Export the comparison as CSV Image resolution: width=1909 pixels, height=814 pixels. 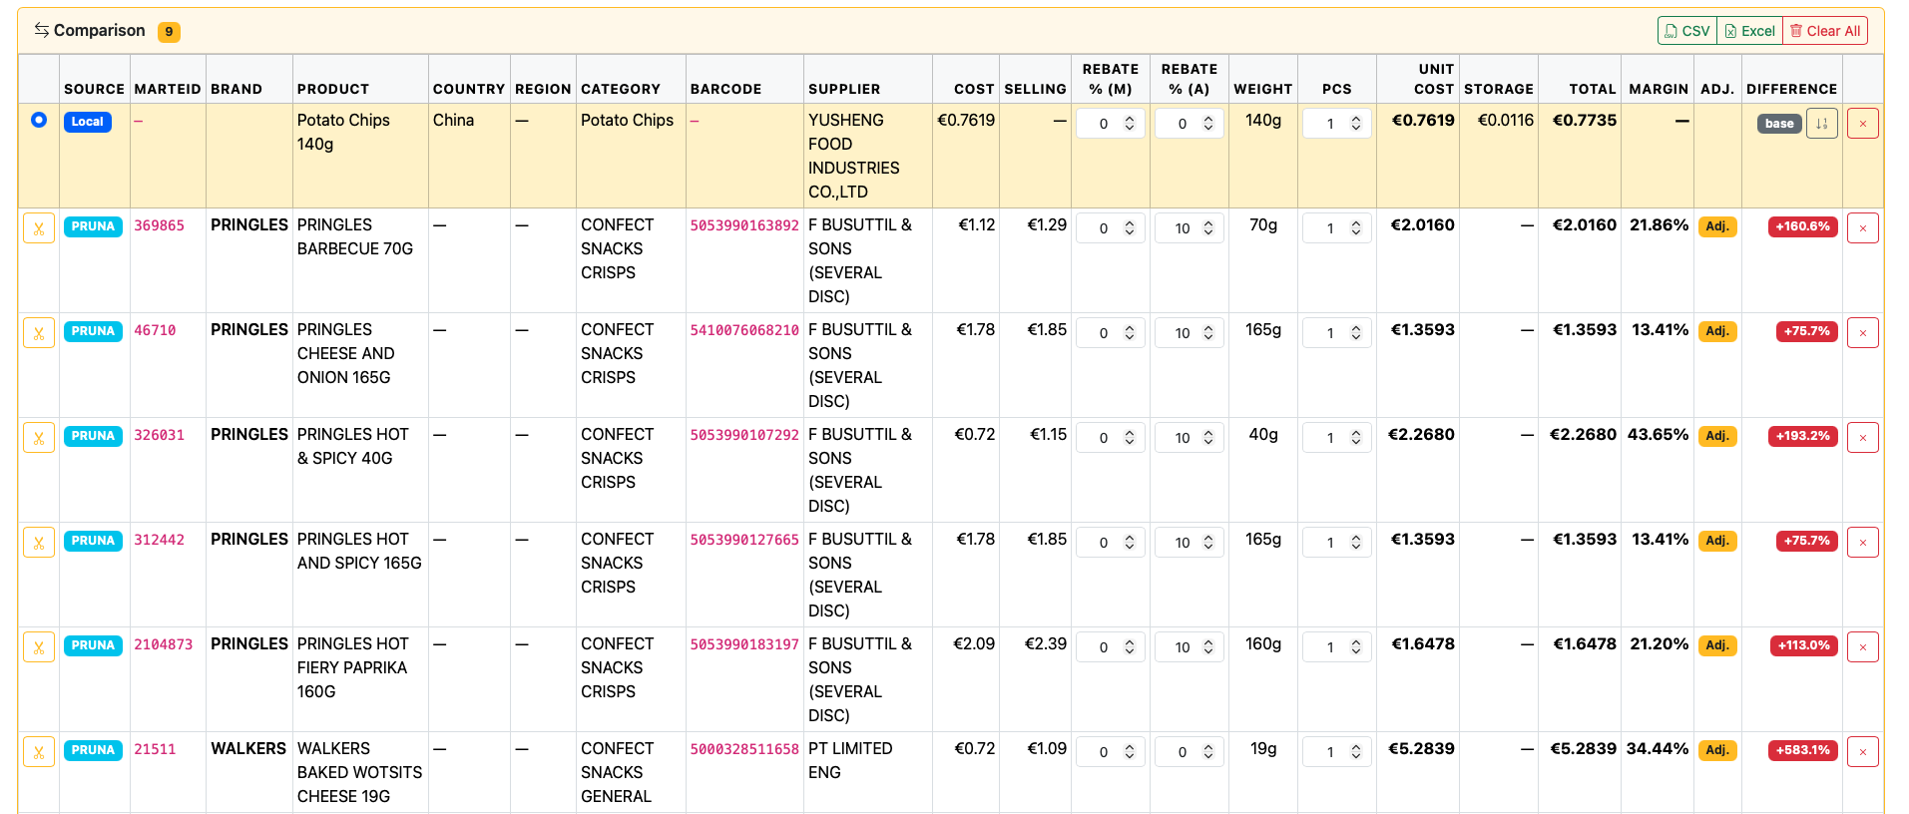(1686, 31)
